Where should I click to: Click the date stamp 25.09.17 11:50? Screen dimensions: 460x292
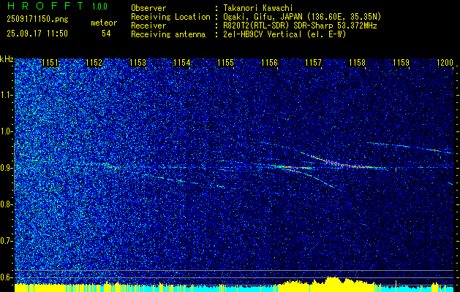pyautogui.click(x=37, y=34)
